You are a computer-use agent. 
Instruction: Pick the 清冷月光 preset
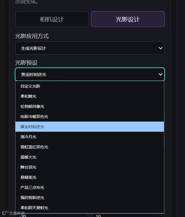click(90, 137)
